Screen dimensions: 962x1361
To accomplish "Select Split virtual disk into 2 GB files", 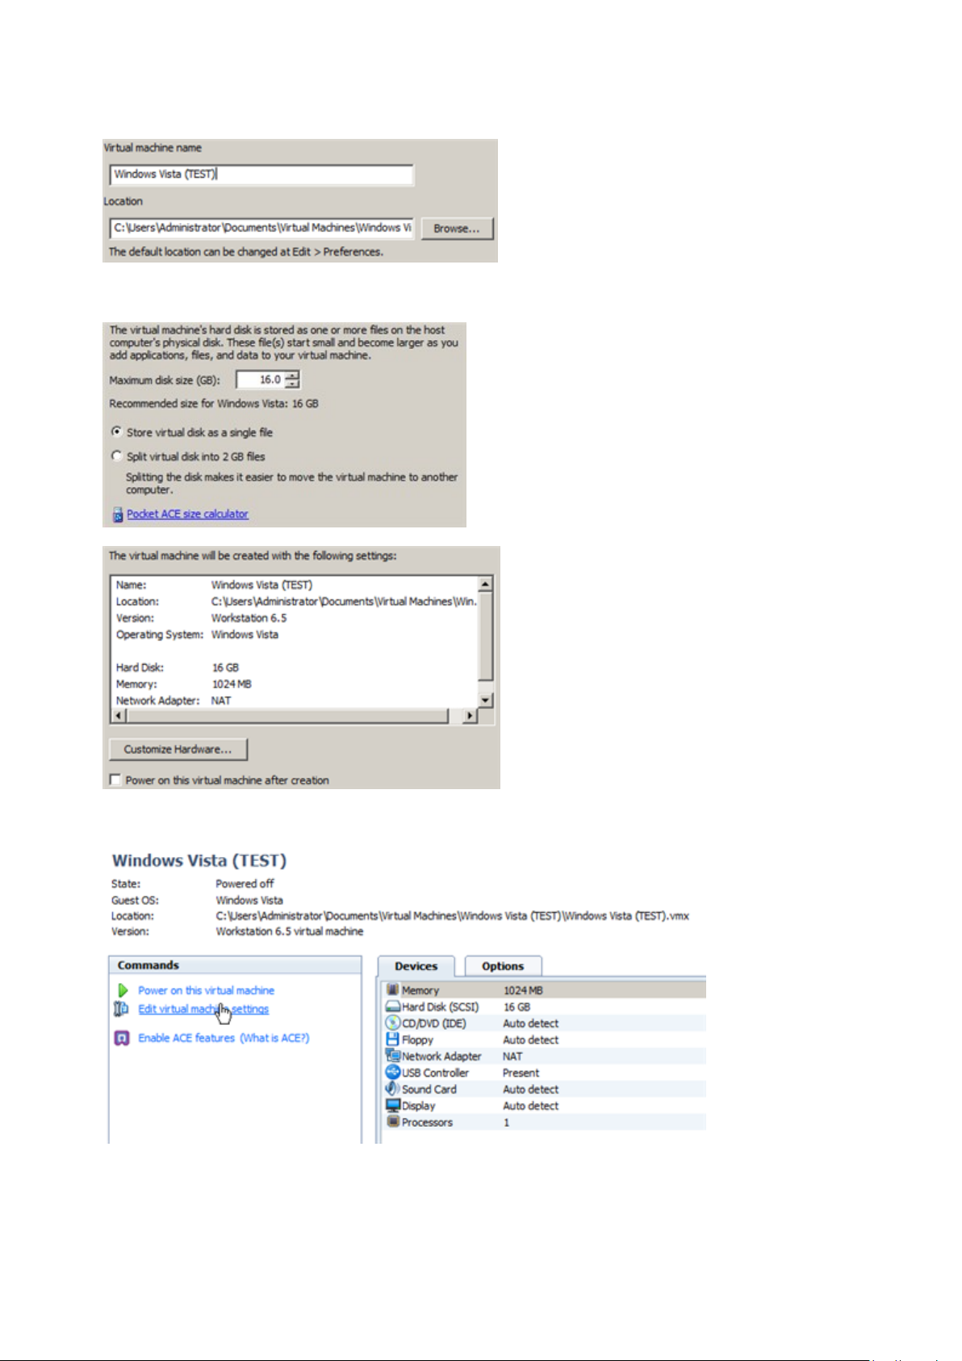I will pyautogui.click(x=117, y=456).
